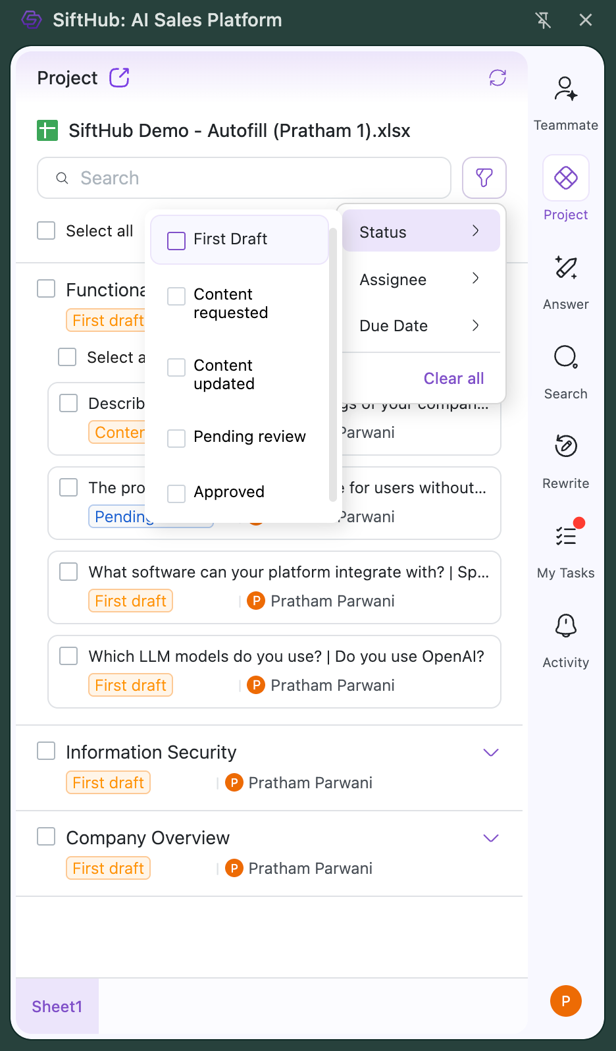Click the Search input field
This screenshot has width=616, height=1051.
click(x=250, y=178)
